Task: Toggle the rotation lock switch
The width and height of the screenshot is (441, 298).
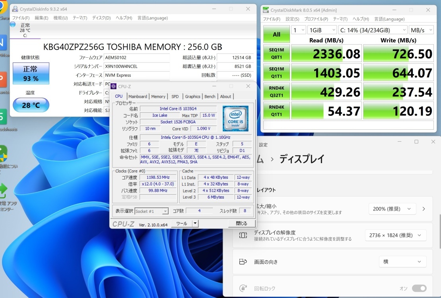Action: [419, 288]
